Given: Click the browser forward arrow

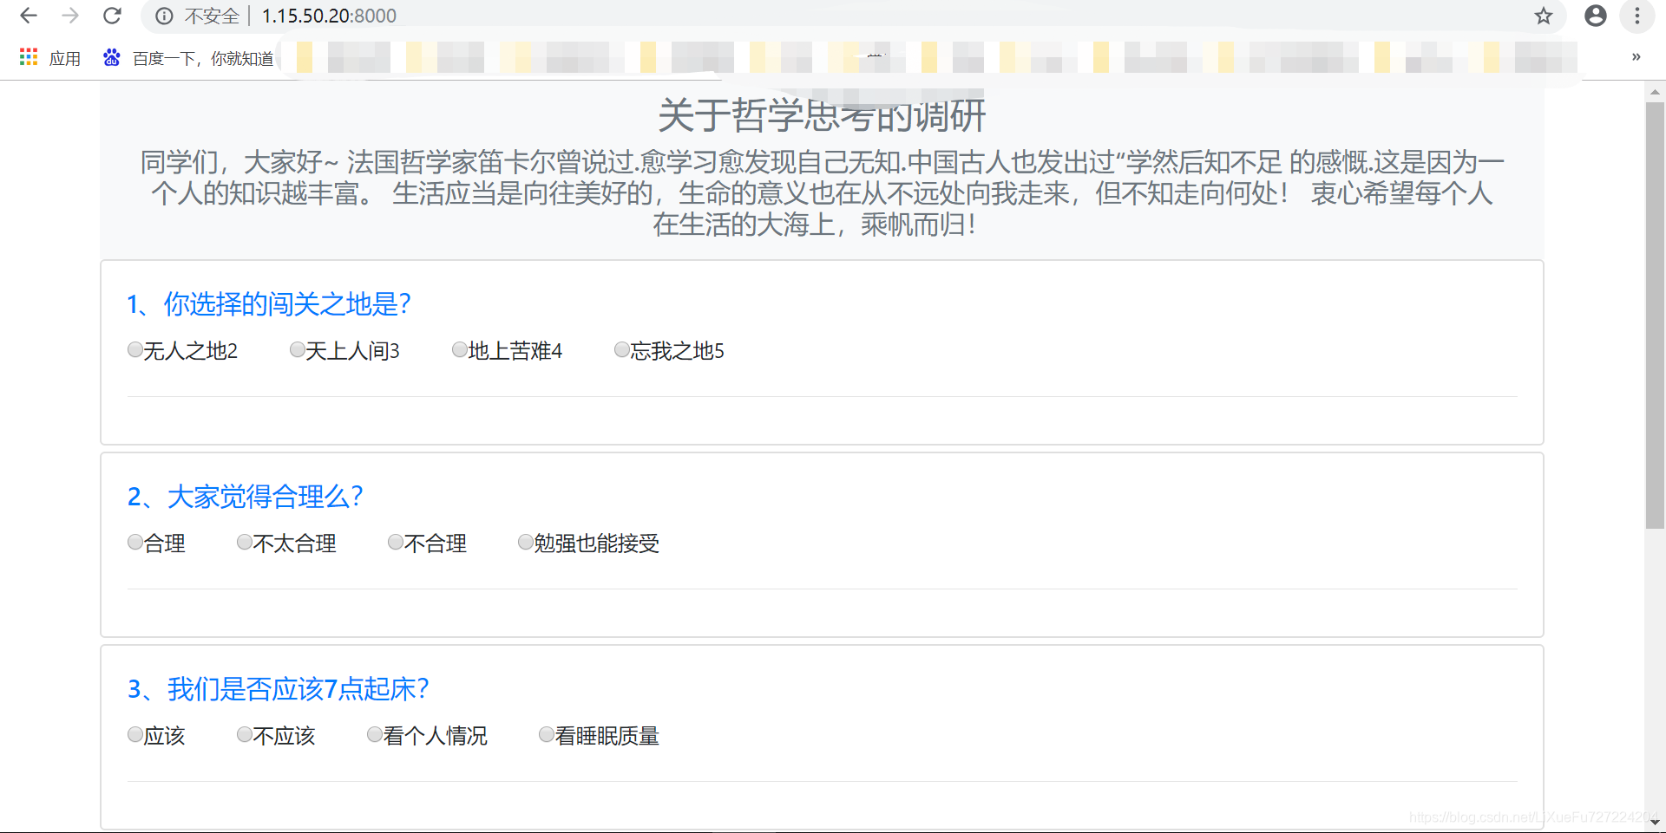Looking at the screenshot, I should pyautogui.click(x=70, y=16).
